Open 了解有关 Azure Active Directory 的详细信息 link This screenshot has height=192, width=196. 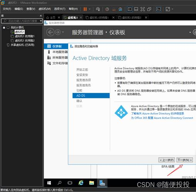pyautogui.click(x=157, y=113)
